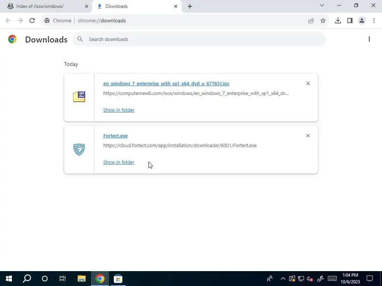Viewport: 382px width, 286px height.
Task: Click the Chrome site info chip
Action: pos(58,21)
